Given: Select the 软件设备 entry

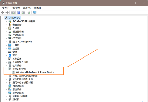Looking at the screenshot, I should click(x=17, y=65).
